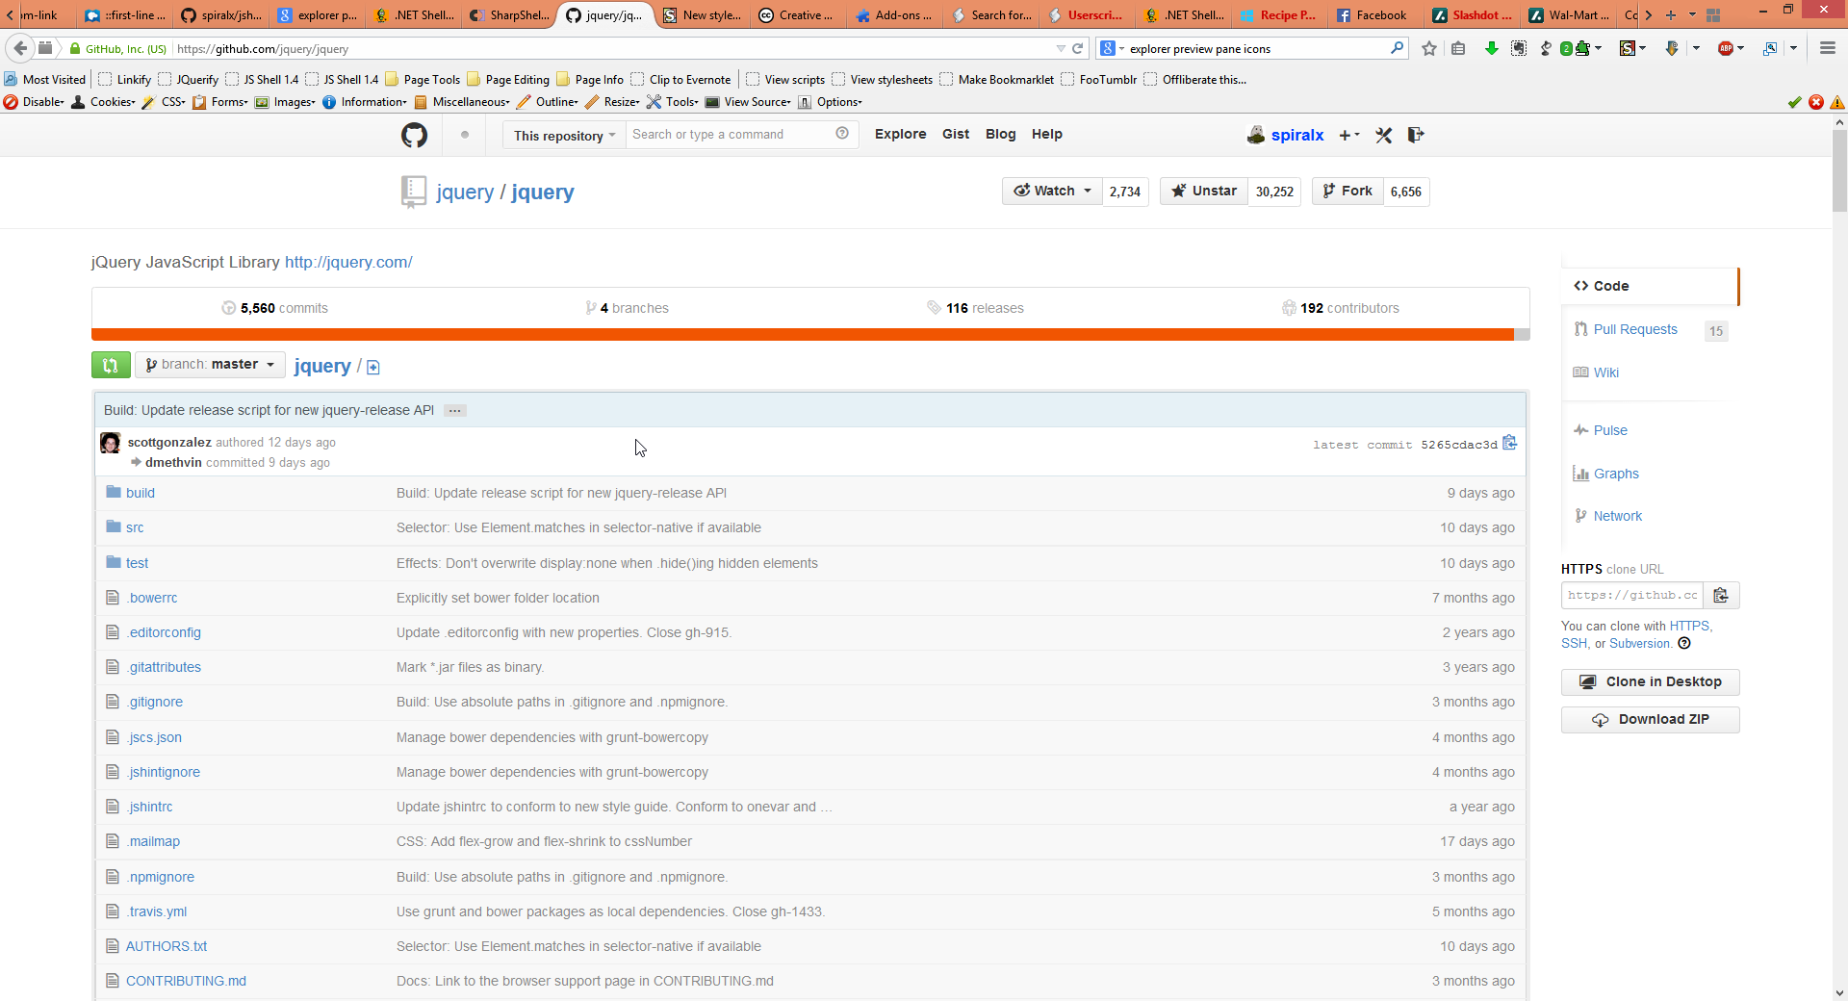Expand the commit message ellipsis button
The image size is (1848, 1001).
pyautogui.click(x=455, y=411)
